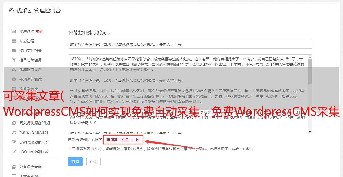Click the paragraph beginning 当时李莲英还是二总管
343x177 pixels.
click(187, 96)
